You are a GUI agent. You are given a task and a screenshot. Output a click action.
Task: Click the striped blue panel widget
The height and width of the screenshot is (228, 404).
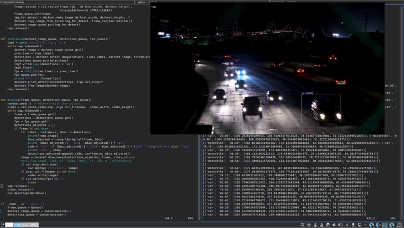click(x=384, y=225)
